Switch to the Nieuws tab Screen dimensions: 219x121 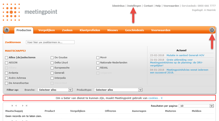tap(113, 30)
